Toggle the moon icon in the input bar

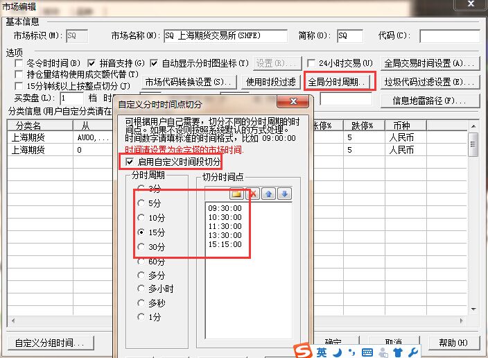click(x=336, y=352)
